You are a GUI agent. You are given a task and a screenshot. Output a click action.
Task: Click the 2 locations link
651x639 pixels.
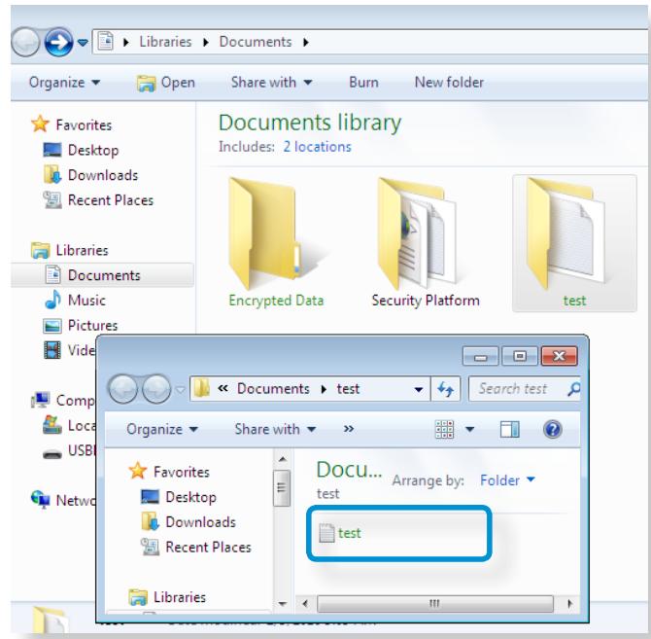317,147
